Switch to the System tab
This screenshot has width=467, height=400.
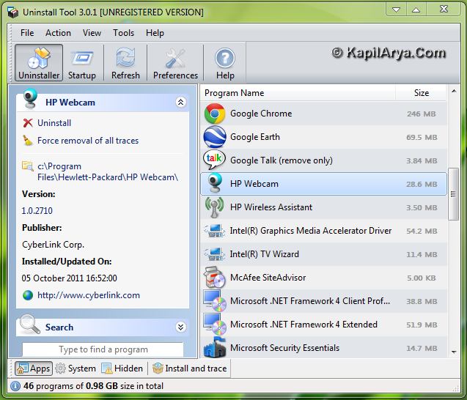[x=76, y=368]
